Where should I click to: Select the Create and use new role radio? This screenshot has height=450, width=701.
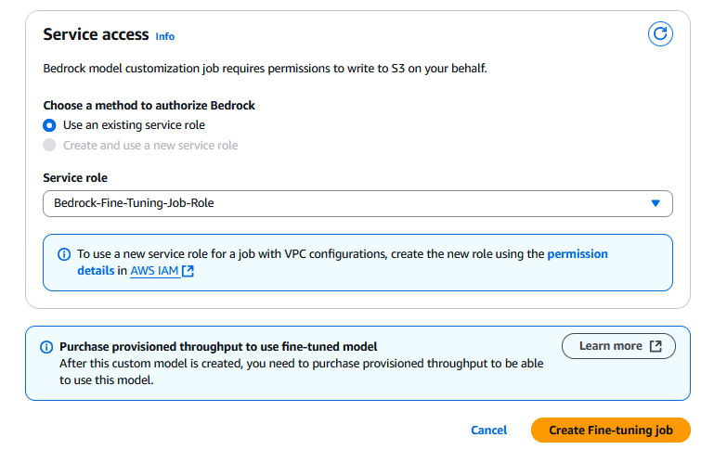point(49,146)
